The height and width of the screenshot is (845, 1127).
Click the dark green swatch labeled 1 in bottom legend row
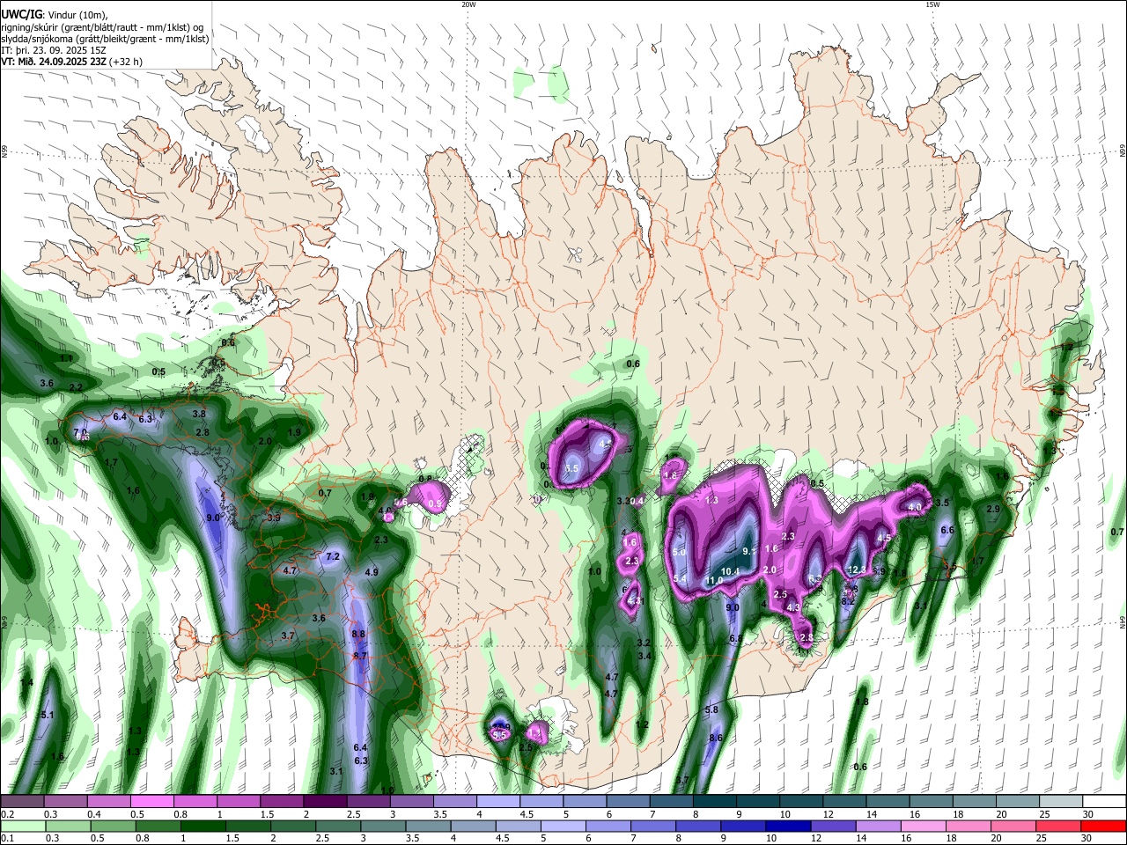tap(202, 826)
